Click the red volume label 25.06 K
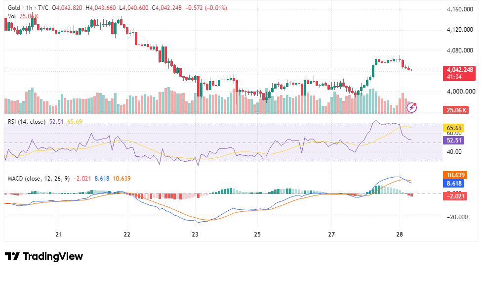Screen dimensions: 484x284 pos(455,110)
